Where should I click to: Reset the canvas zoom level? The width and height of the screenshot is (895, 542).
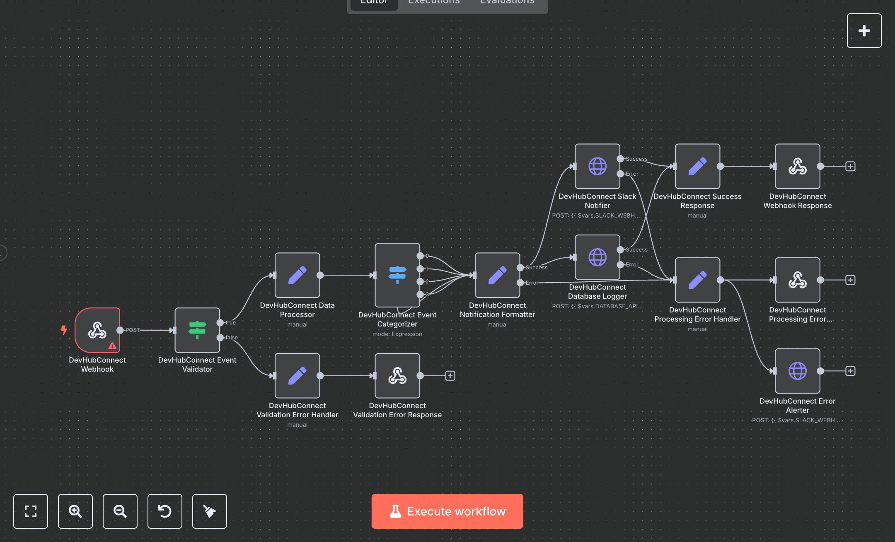click(x=165, y=511)
